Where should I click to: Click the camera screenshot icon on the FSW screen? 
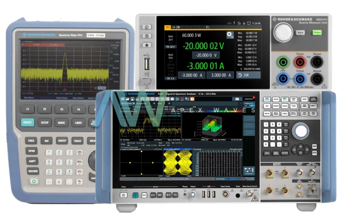237,99
